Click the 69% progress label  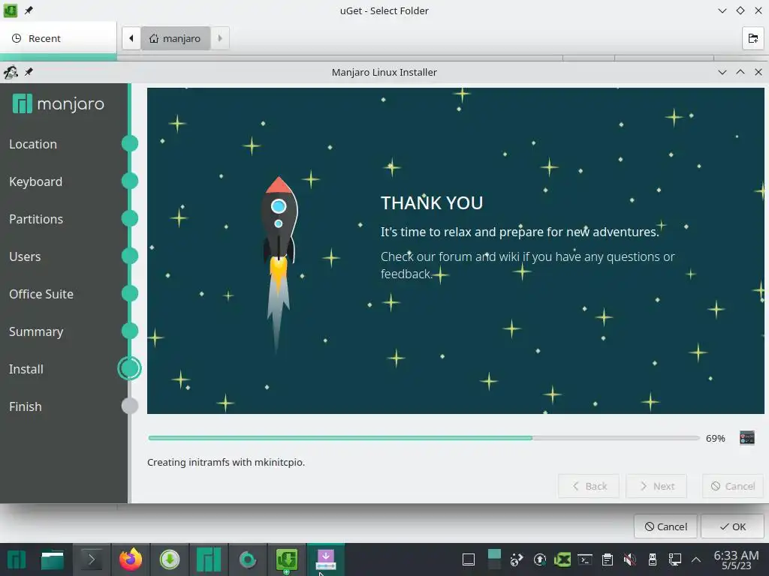point(715,438)
